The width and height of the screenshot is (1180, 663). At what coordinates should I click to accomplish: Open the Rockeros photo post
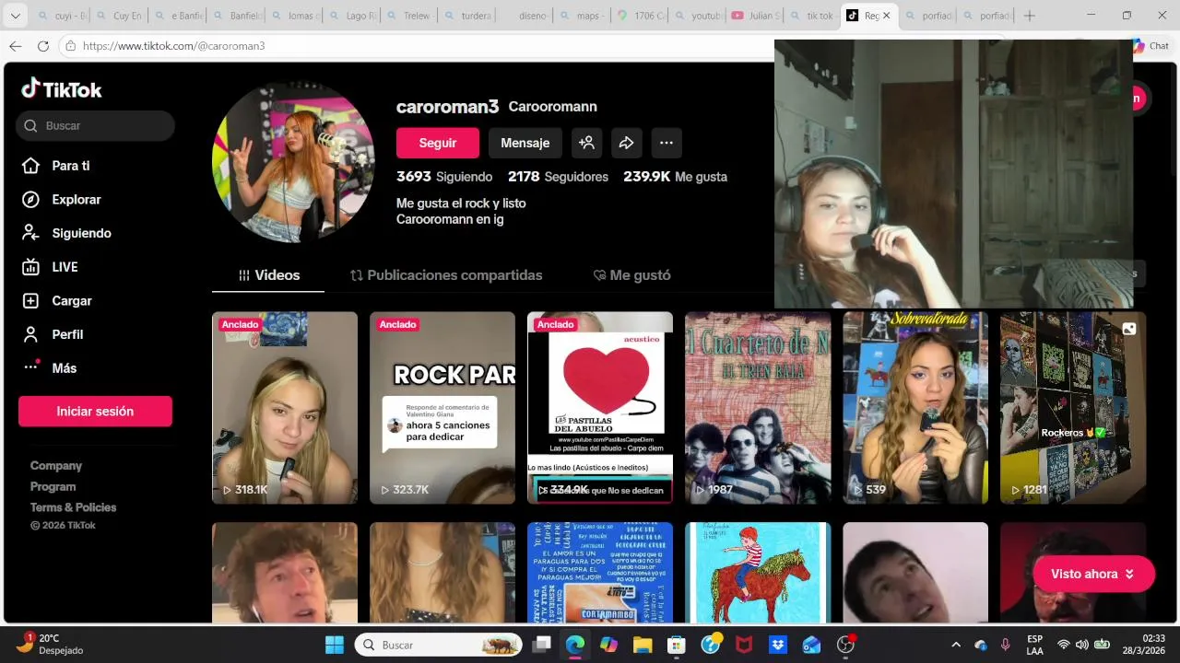click(x=1073, y=408)
